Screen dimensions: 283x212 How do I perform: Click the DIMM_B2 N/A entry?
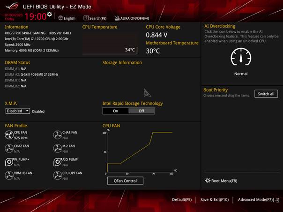(15, 86)
